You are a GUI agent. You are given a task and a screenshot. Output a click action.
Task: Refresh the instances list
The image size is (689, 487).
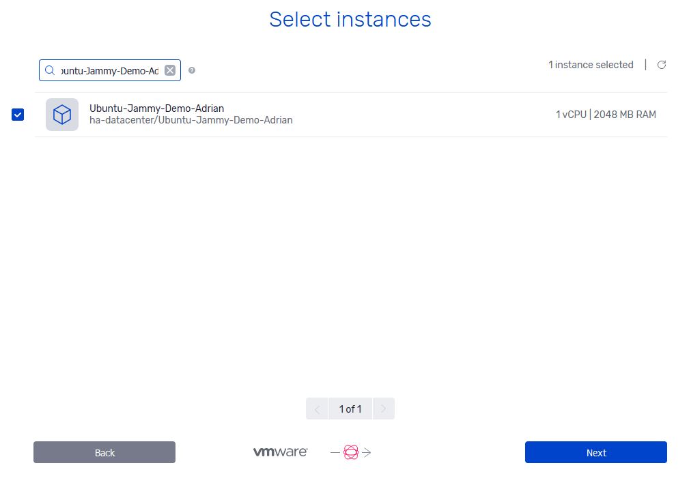click(x=661, y=65)
